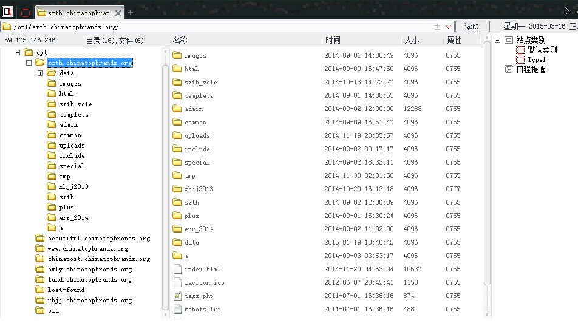
Task: Select robots.txt file icon
Action: (x=177, y=309)
